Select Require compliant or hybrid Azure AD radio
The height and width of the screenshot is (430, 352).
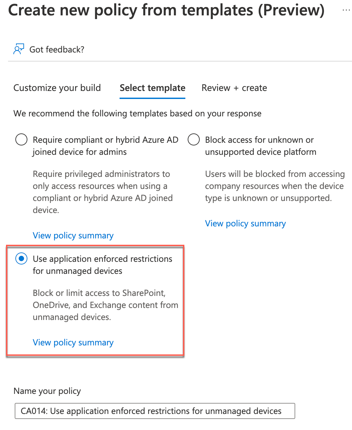21,139
